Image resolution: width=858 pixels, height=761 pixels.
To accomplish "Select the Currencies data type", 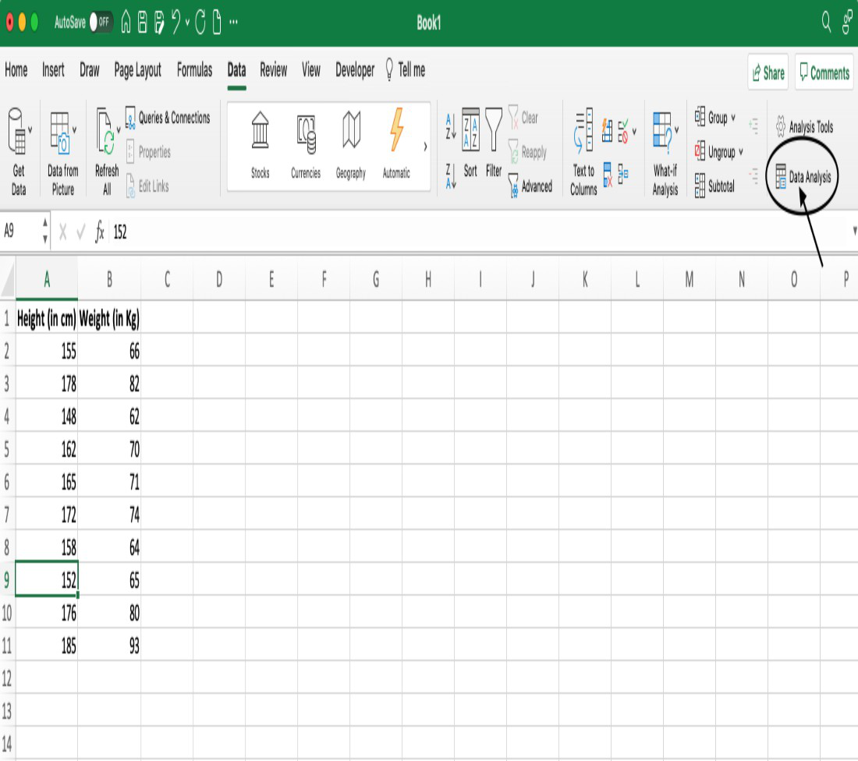I will pyautogui.click(x=306, y=146).
